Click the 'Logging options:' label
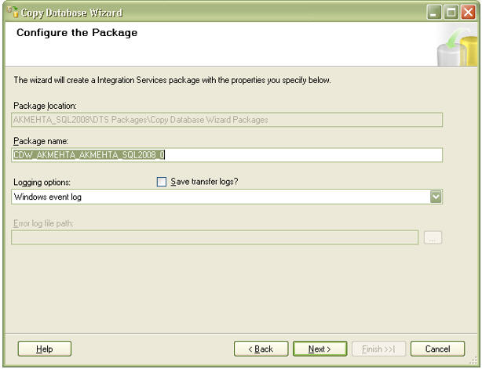 [42, 183]
